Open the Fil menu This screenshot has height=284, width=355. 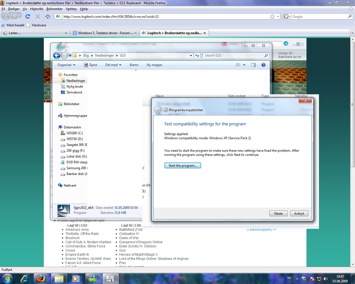tap(3, 9)
